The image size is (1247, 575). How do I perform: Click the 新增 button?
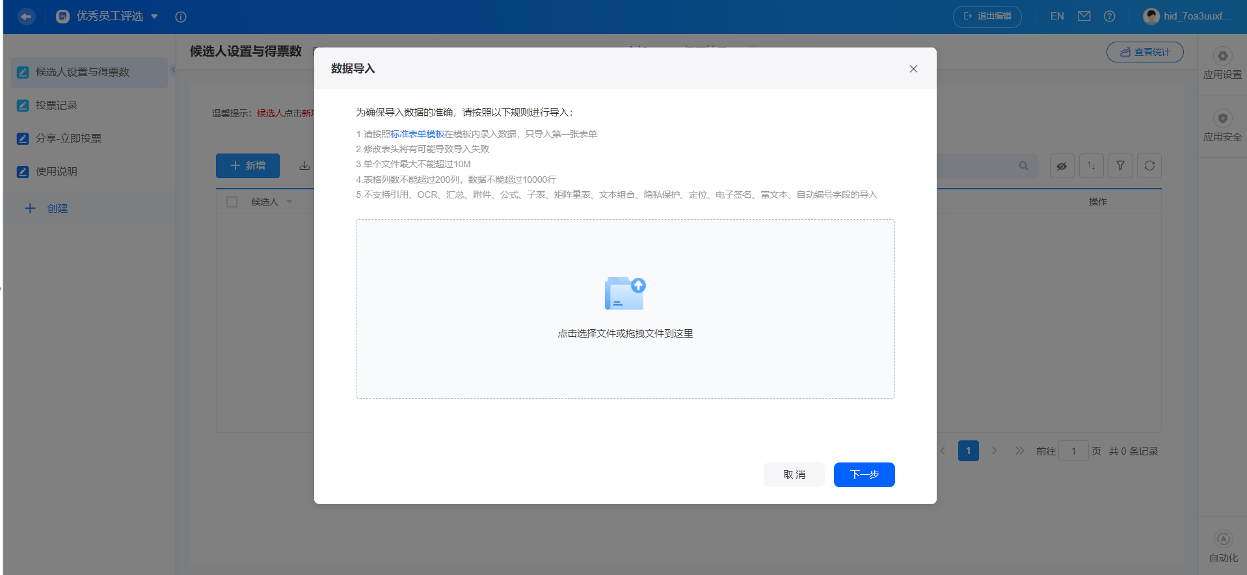[248, 166]
